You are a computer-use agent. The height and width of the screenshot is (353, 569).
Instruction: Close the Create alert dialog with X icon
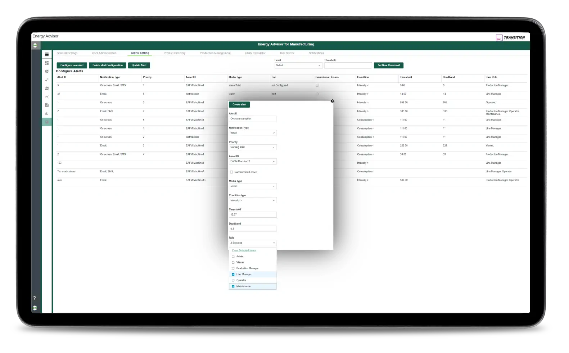[x=333, y=101]
